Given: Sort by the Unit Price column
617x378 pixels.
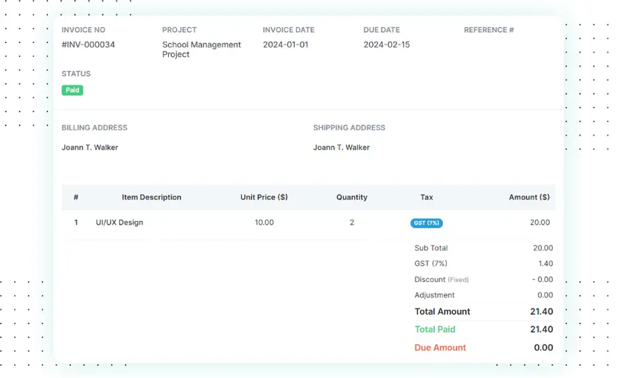Looking at the screenshot, I should tap(265, 197).
